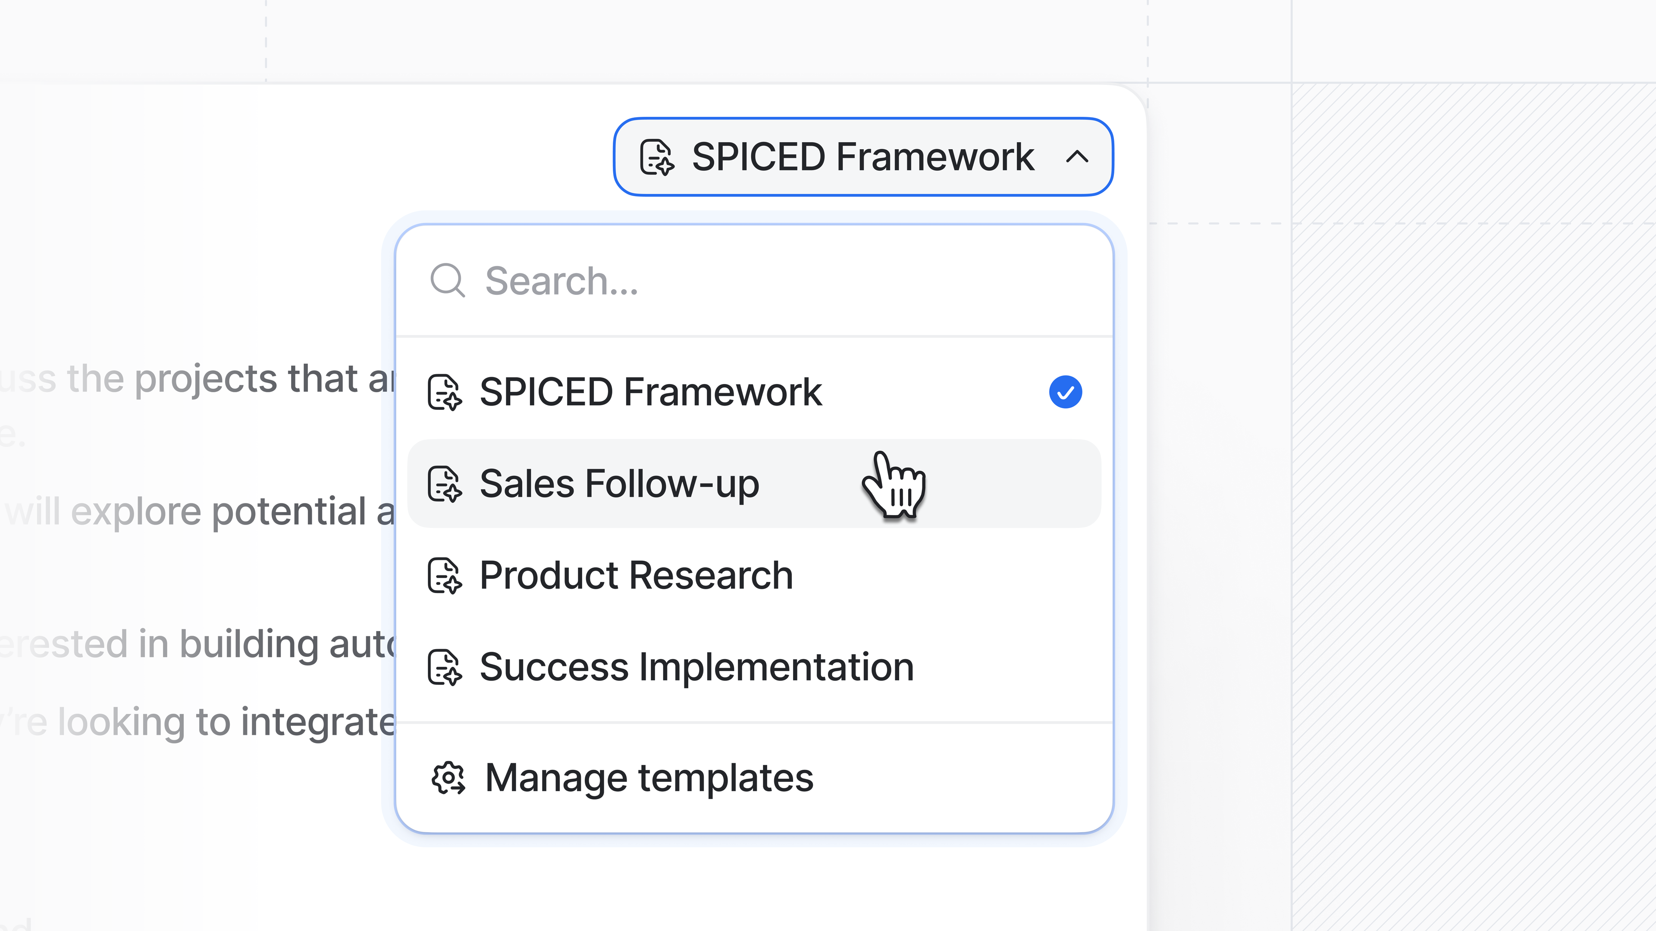Select the Success Implementation template label
The image size is (1656, 931).
[697, 667]
